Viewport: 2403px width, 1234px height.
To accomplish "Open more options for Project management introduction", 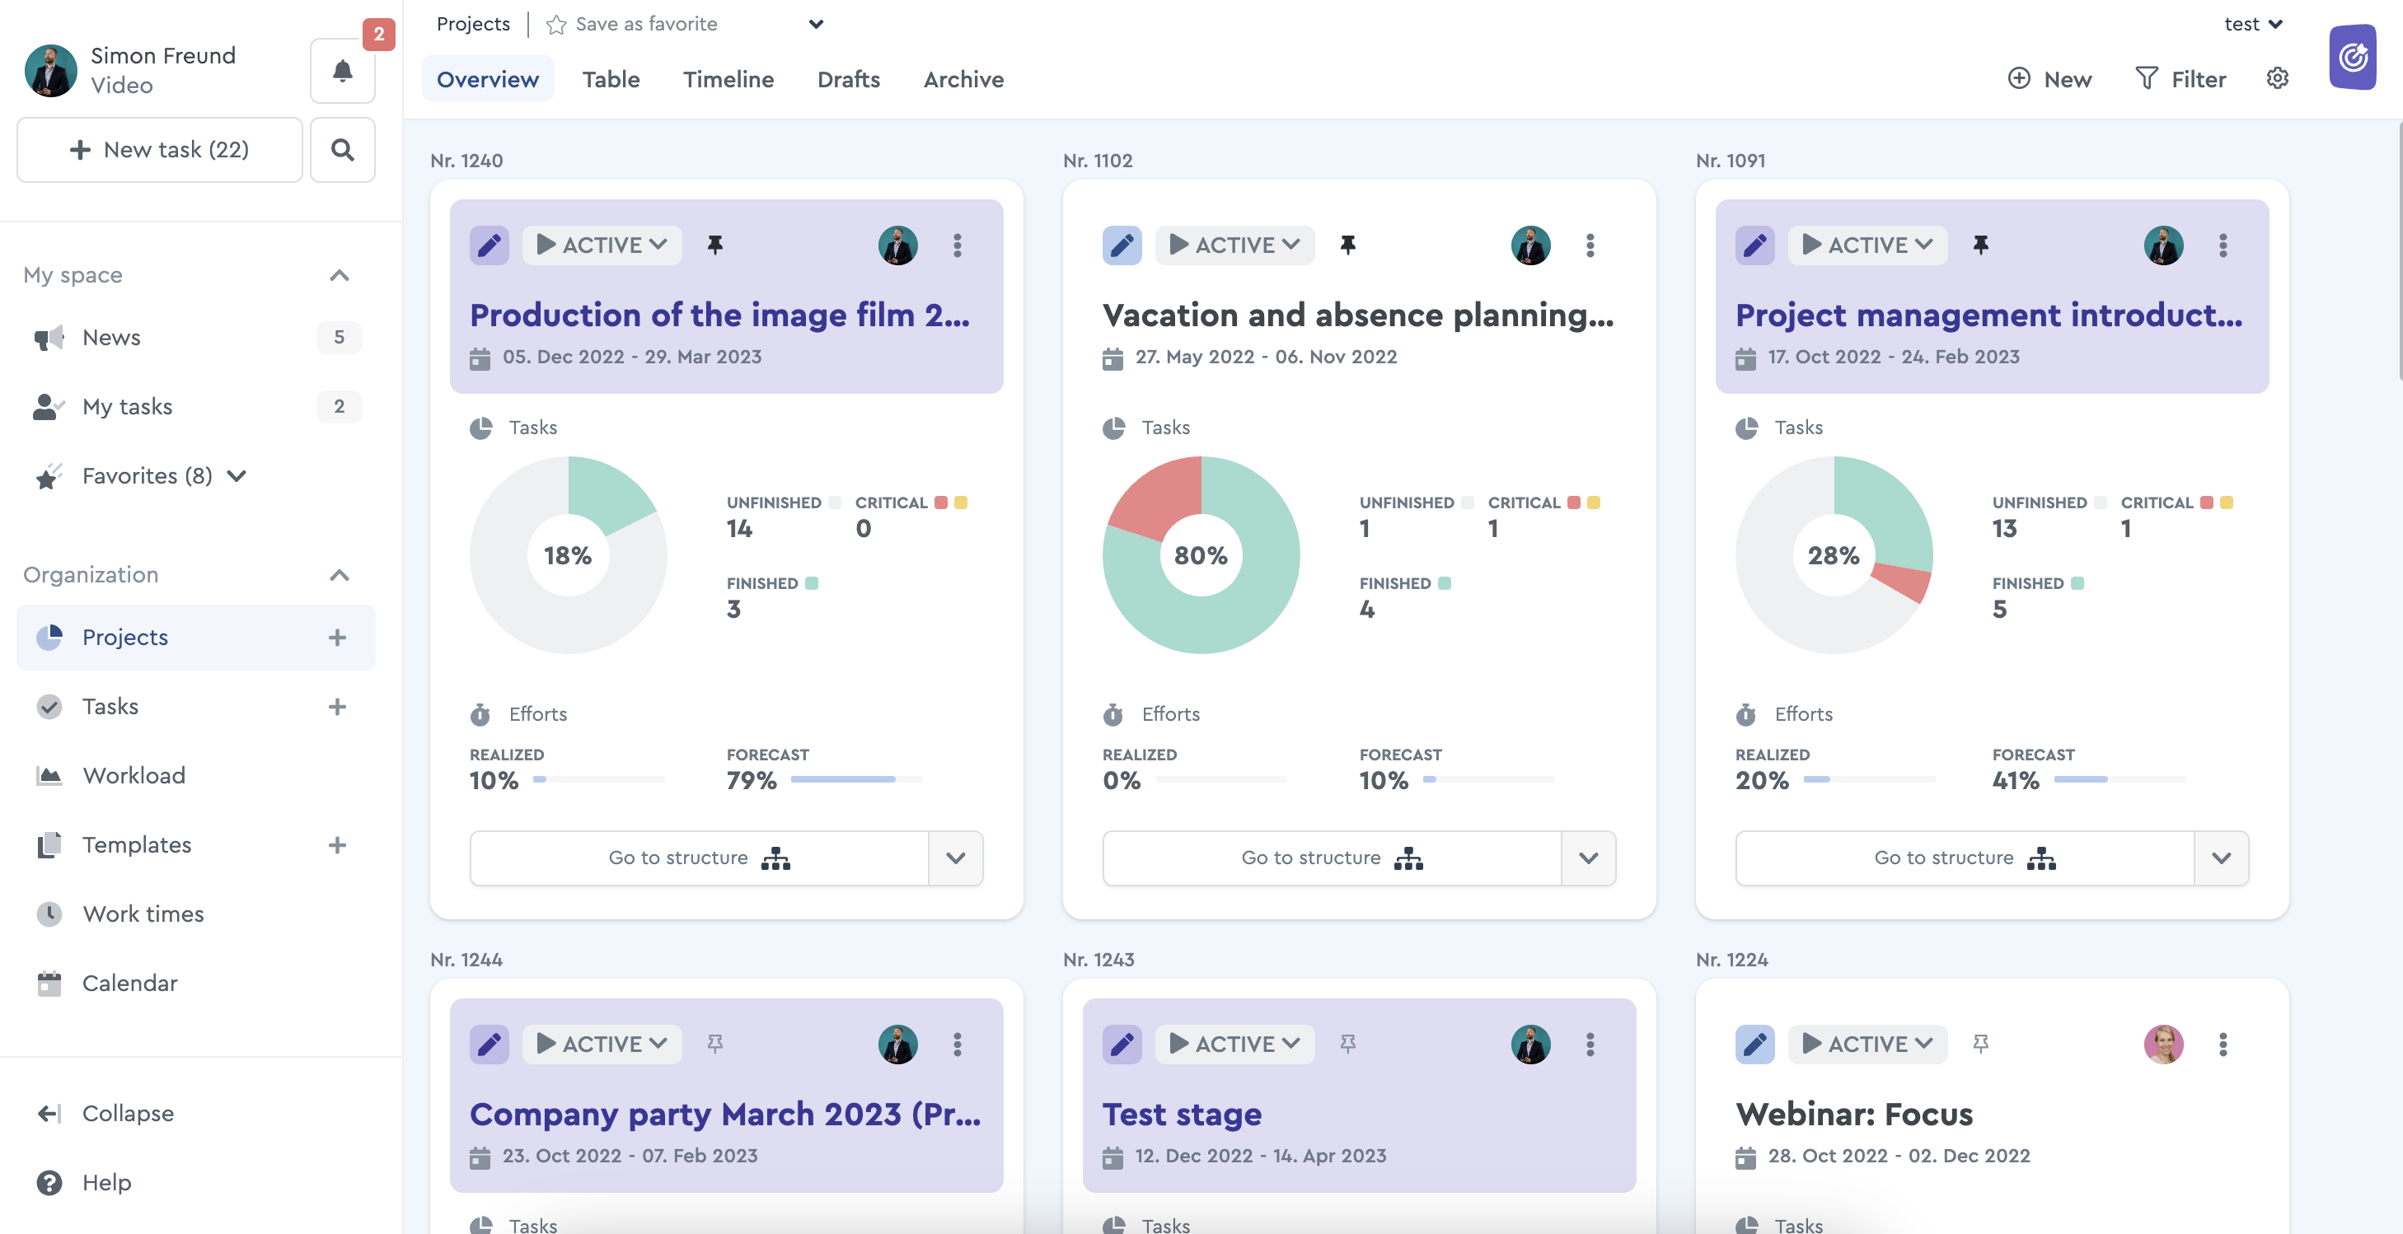I will tap(2223, 245).
